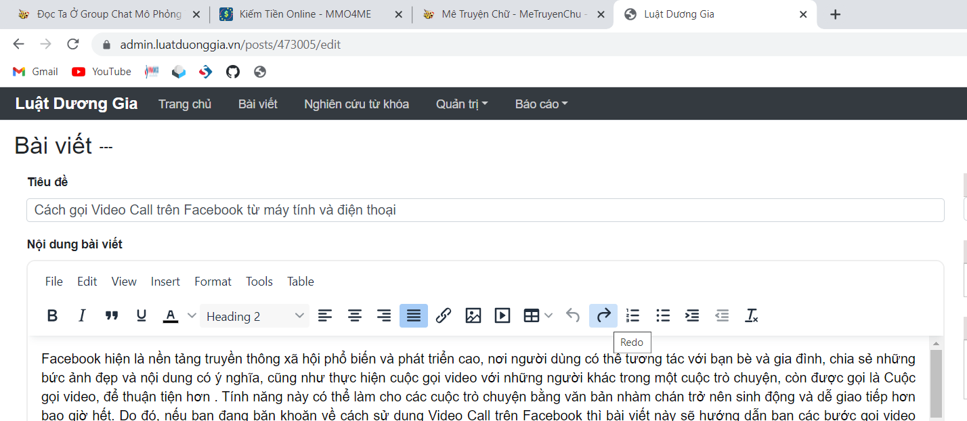This screenshot has height=421, width=967.
Task: Click the Redo arrow button
Action: (603, 315)
